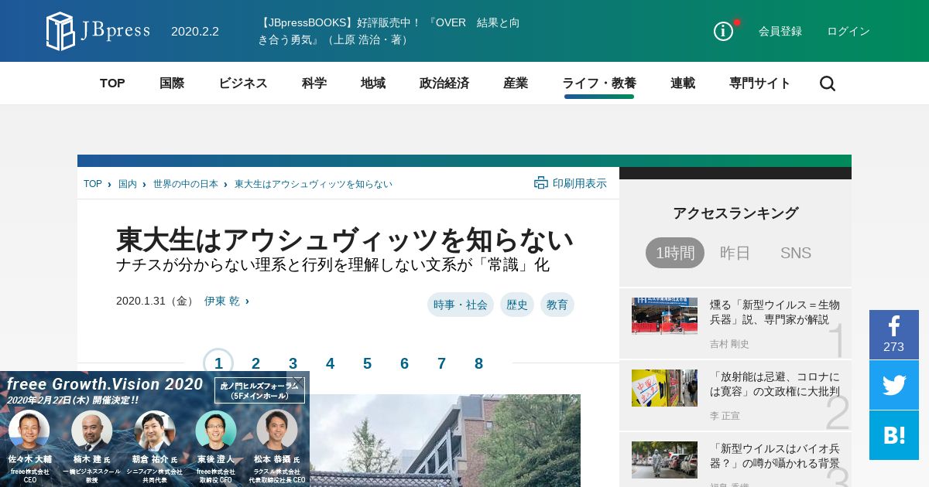Image resolution: width=929 pixels, height=487 pixels.
Task: Open the search magnifier icon
Action: coord(828,83)
